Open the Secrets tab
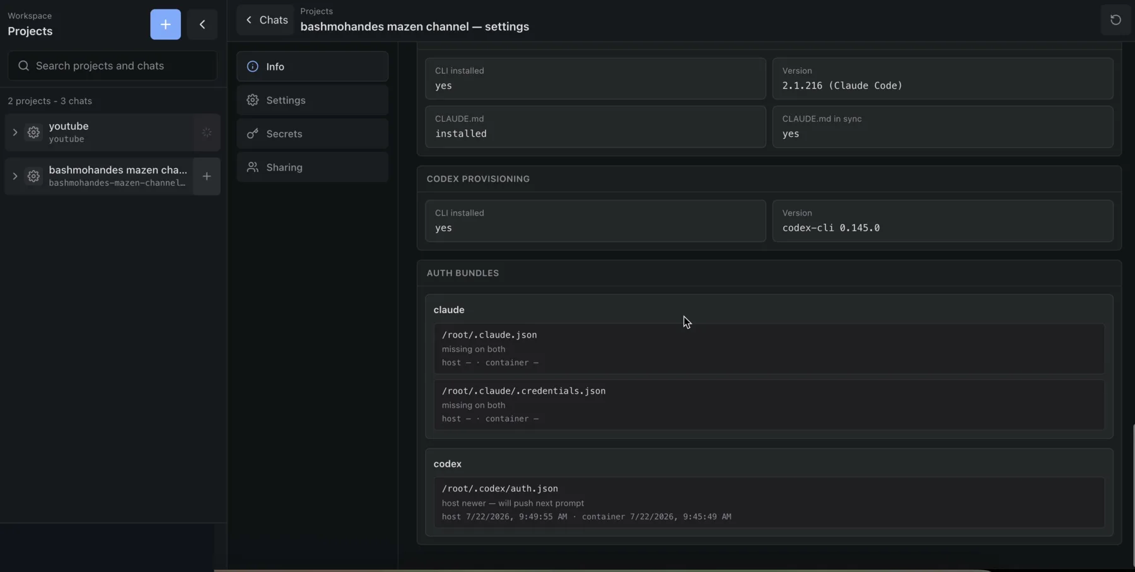 point(312,134)
